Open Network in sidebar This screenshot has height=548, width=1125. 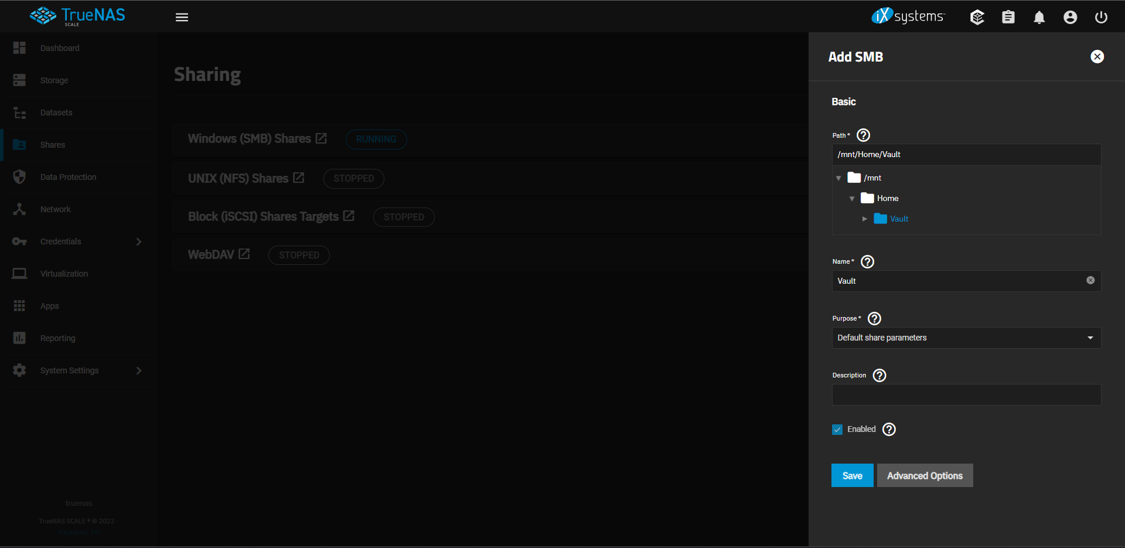[x=79, y=209]
